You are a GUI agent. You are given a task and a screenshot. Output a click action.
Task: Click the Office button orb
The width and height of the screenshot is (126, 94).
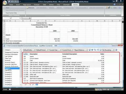(5, 3)
